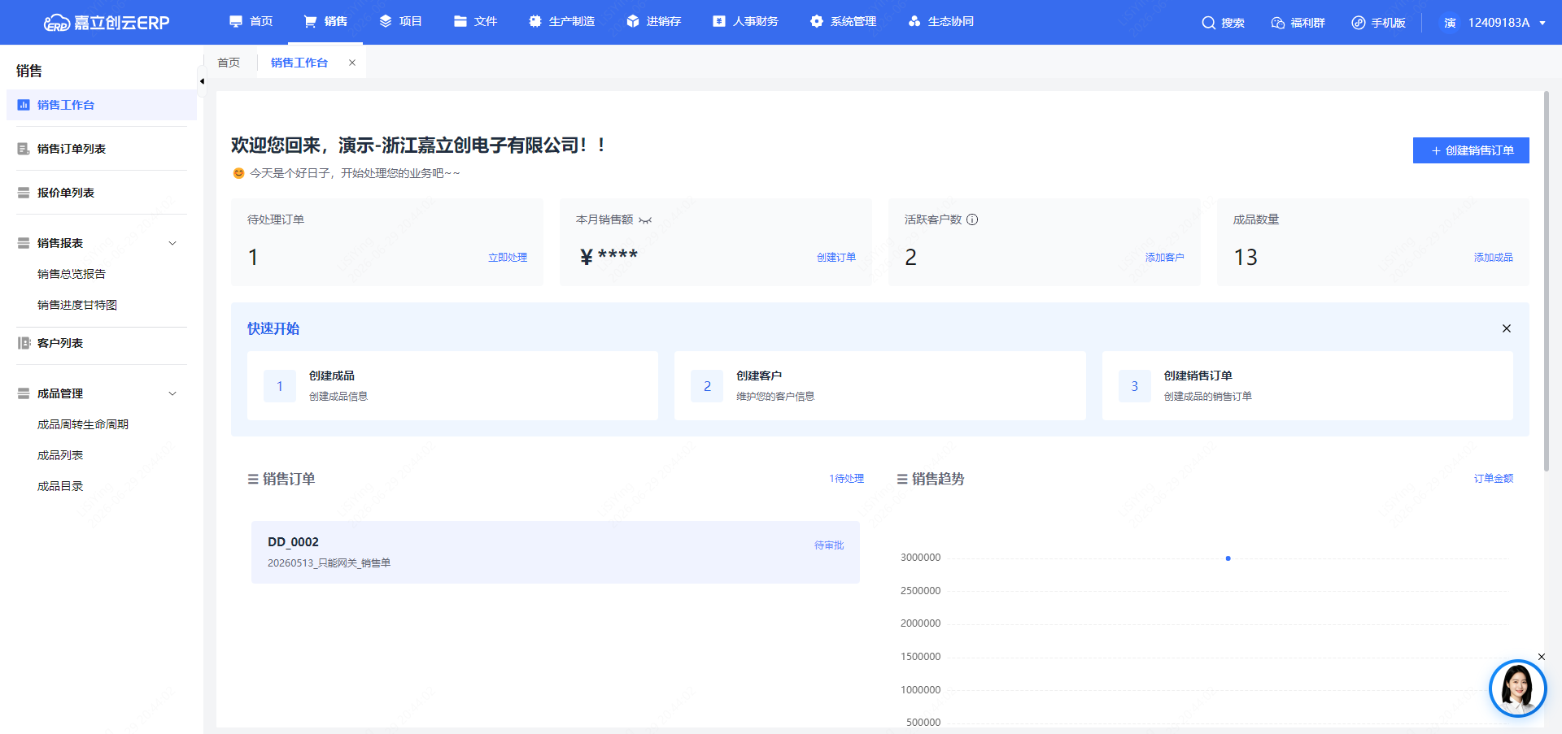Click the 创建订单 link
1562x734 pixels.
(836, 257)
